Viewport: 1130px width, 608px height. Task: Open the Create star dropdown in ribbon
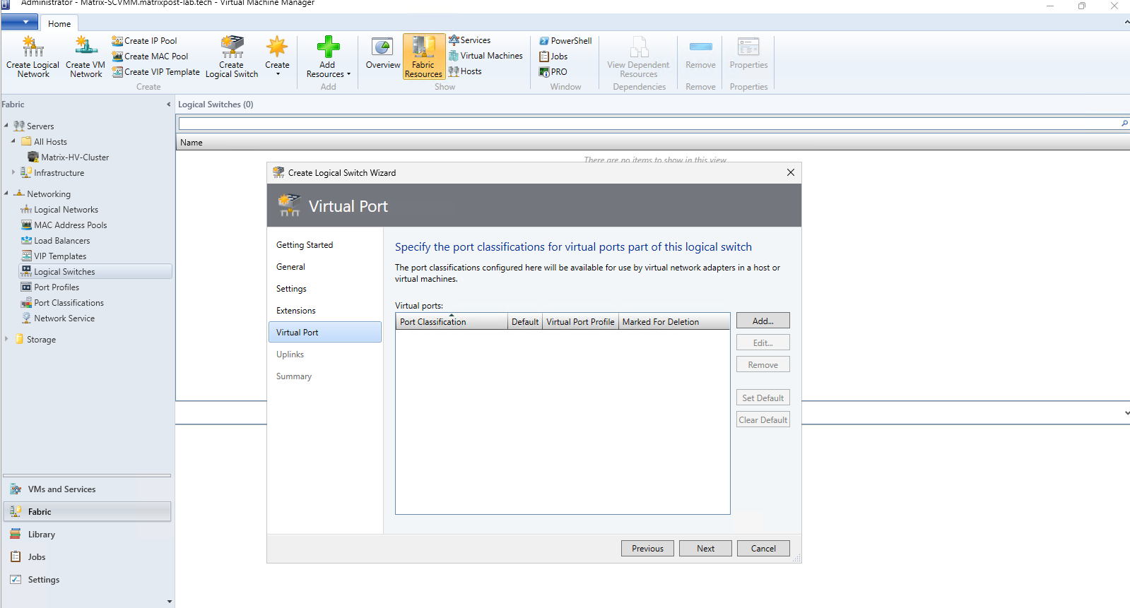277,56
